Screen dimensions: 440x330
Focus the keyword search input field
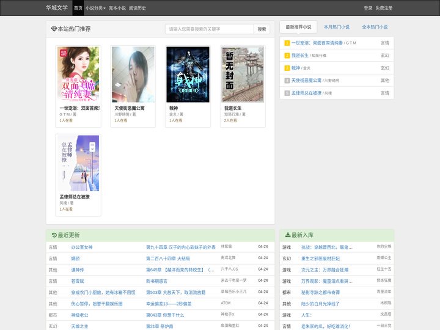210,29
